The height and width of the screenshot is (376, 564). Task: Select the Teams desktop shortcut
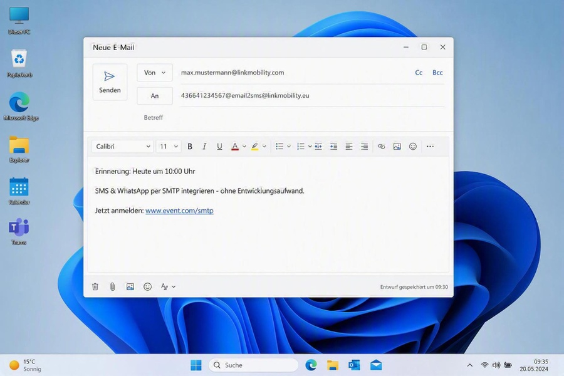(x=19, y=232)
